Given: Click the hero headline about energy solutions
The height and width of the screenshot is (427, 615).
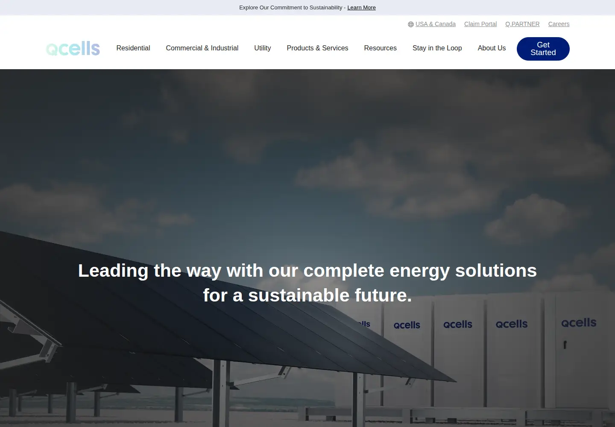Looking at the screenshot, I should 307,283.
